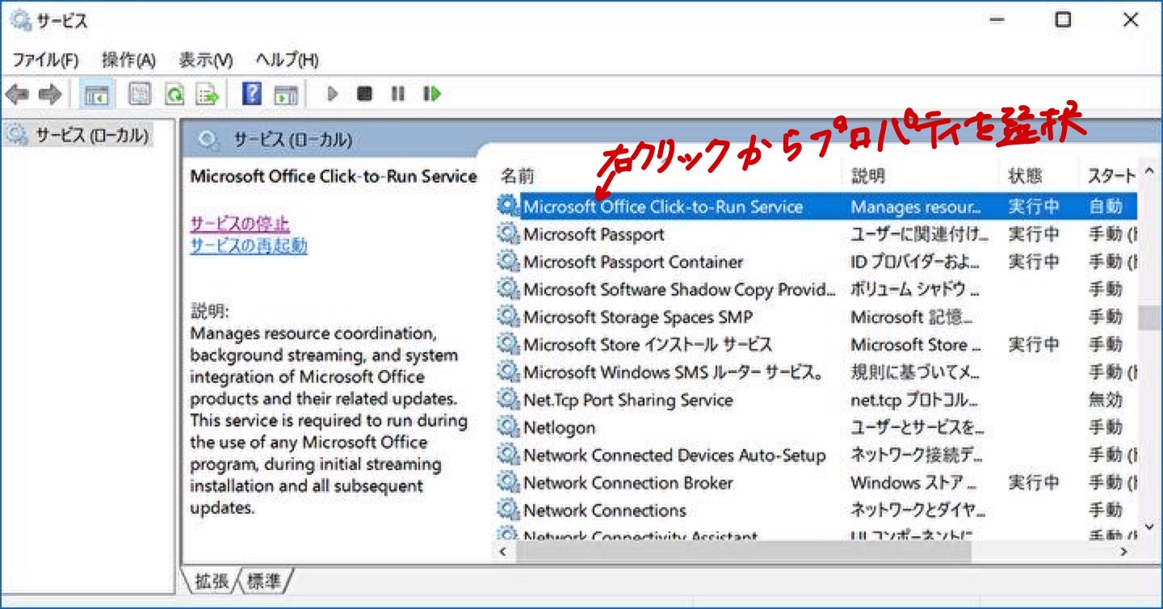This screenshot has height=609, width=1163.
Task: Select Network Connected Devices Auto-Setup row
Action: 816,455
